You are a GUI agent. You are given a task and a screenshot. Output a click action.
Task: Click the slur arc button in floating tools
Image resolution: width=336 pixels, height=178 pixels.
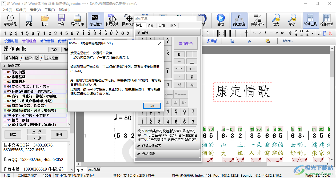click(179, 69)
